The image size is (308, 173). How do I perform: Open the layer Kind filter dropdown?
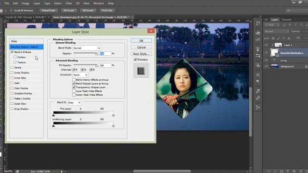pyautogui.click(x=272, y=25)
